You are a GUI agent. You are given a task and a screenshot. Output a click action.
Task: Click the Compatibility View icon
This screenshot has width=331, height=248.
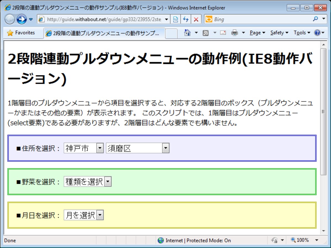tap(176, 19)
